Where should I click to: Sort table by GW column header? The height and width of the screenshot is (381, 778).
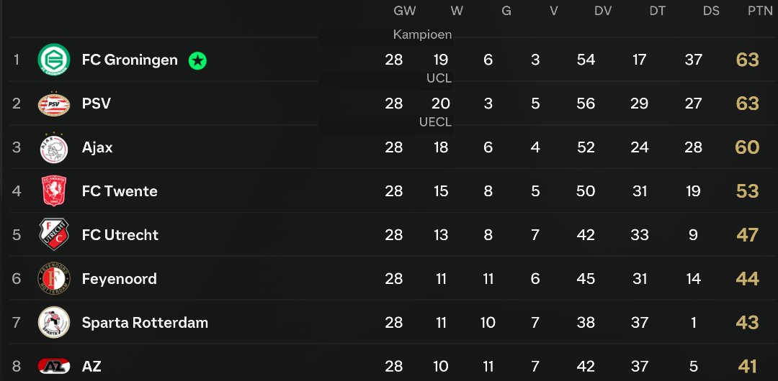click(x=404, y=11)
